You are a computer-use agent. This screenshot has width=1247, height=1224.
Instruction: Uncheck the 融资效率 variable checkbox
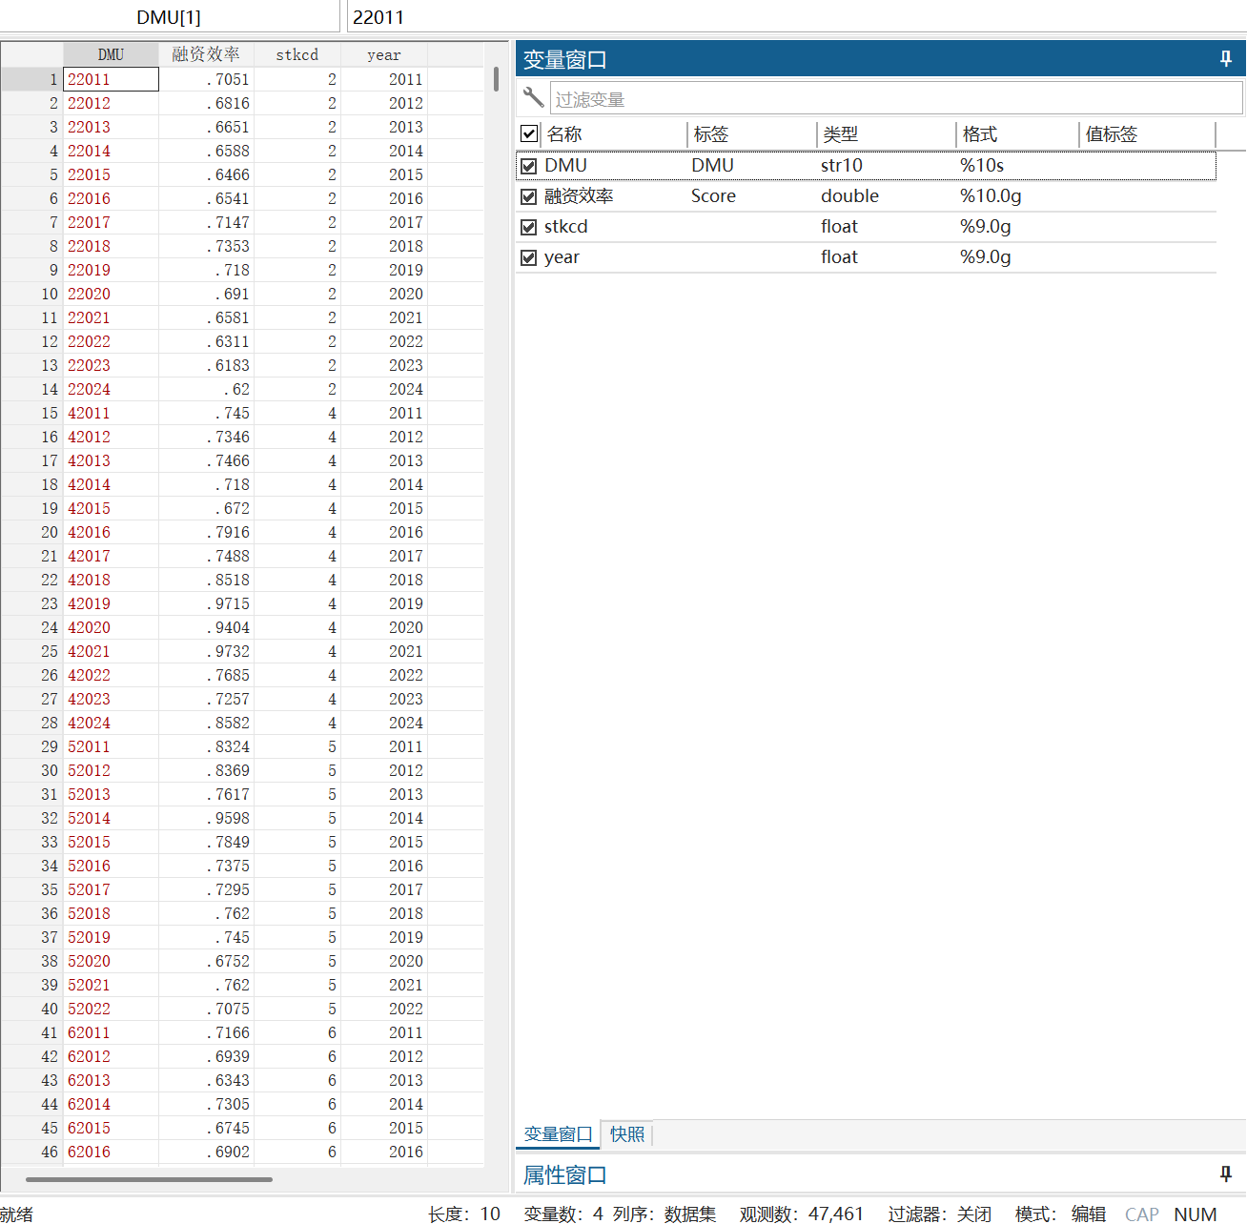point(529,196)
